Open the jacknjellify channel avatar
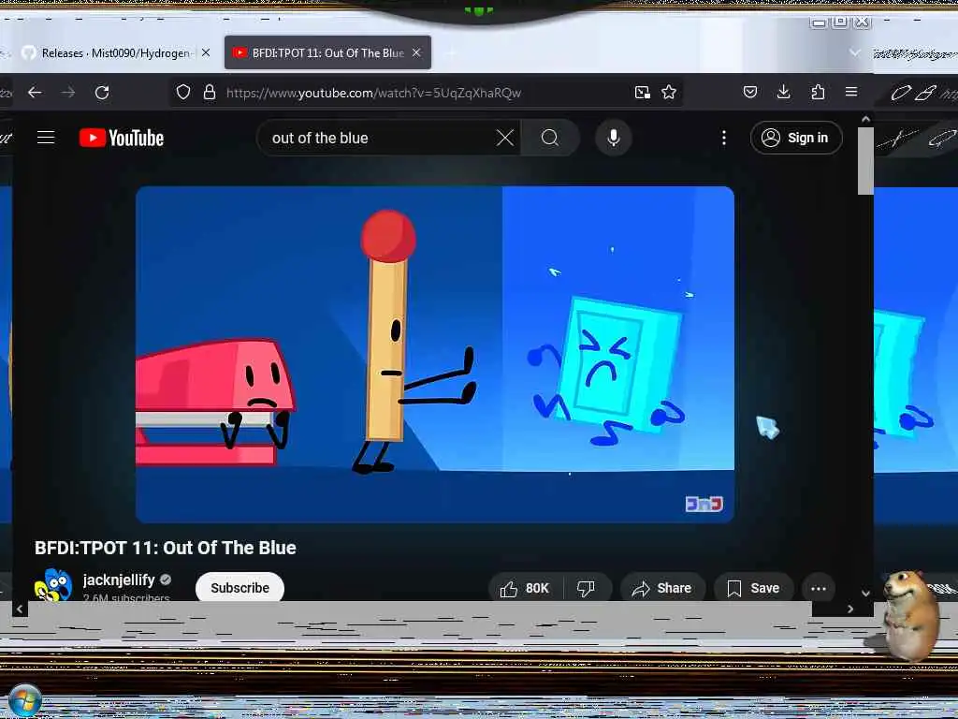This screenshot has height=719, width=958. tap(53, 584)
